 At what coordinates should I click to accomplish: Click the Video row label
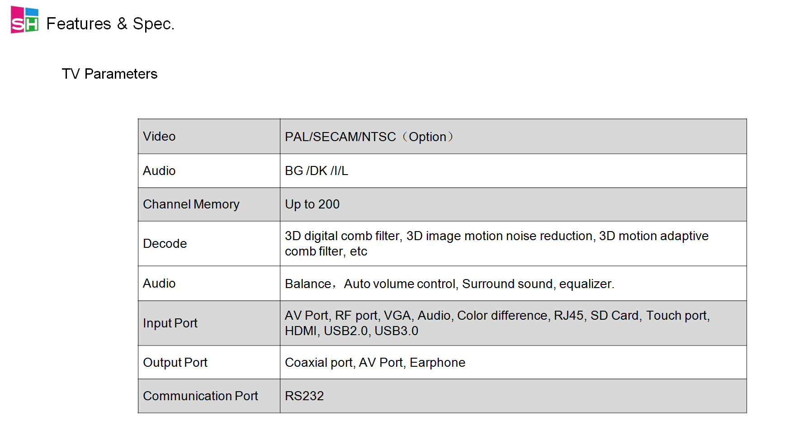pyautogui.click(x=159, y=136)
